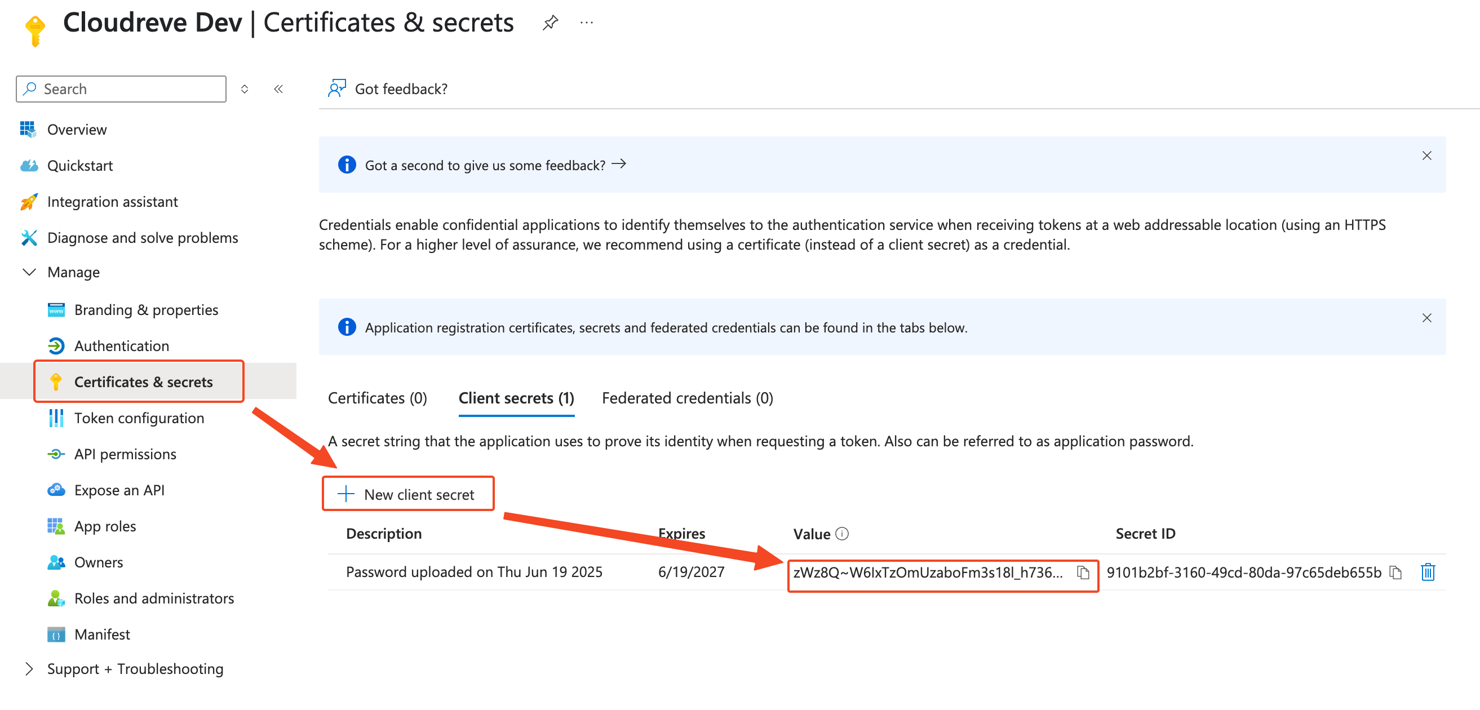Open the Authentication settings
Viewport: 1480px width, 710px height.
[121, 345]
